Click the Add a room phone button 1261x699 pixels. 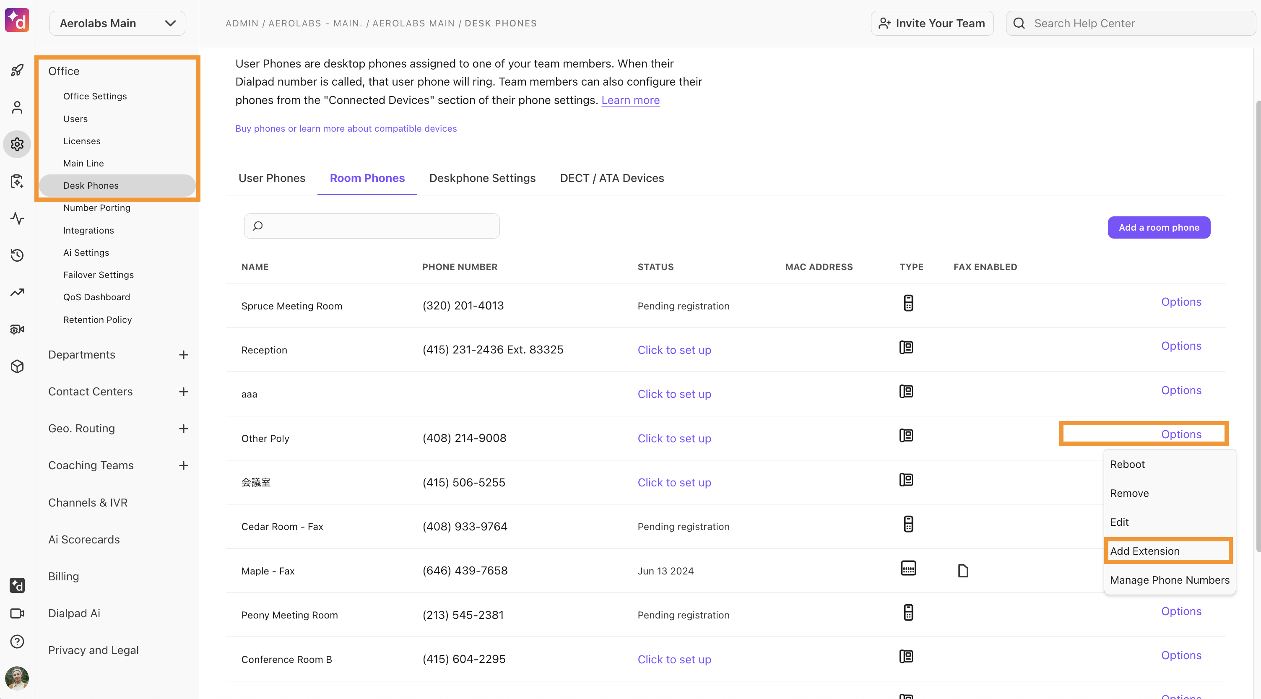pos(1159,227)
